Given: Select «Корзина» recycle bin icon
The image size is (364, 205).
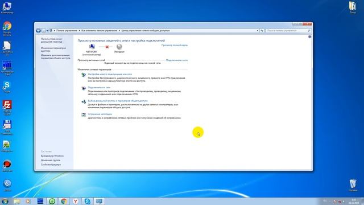Looking at the screenshot, I should 353,185.
